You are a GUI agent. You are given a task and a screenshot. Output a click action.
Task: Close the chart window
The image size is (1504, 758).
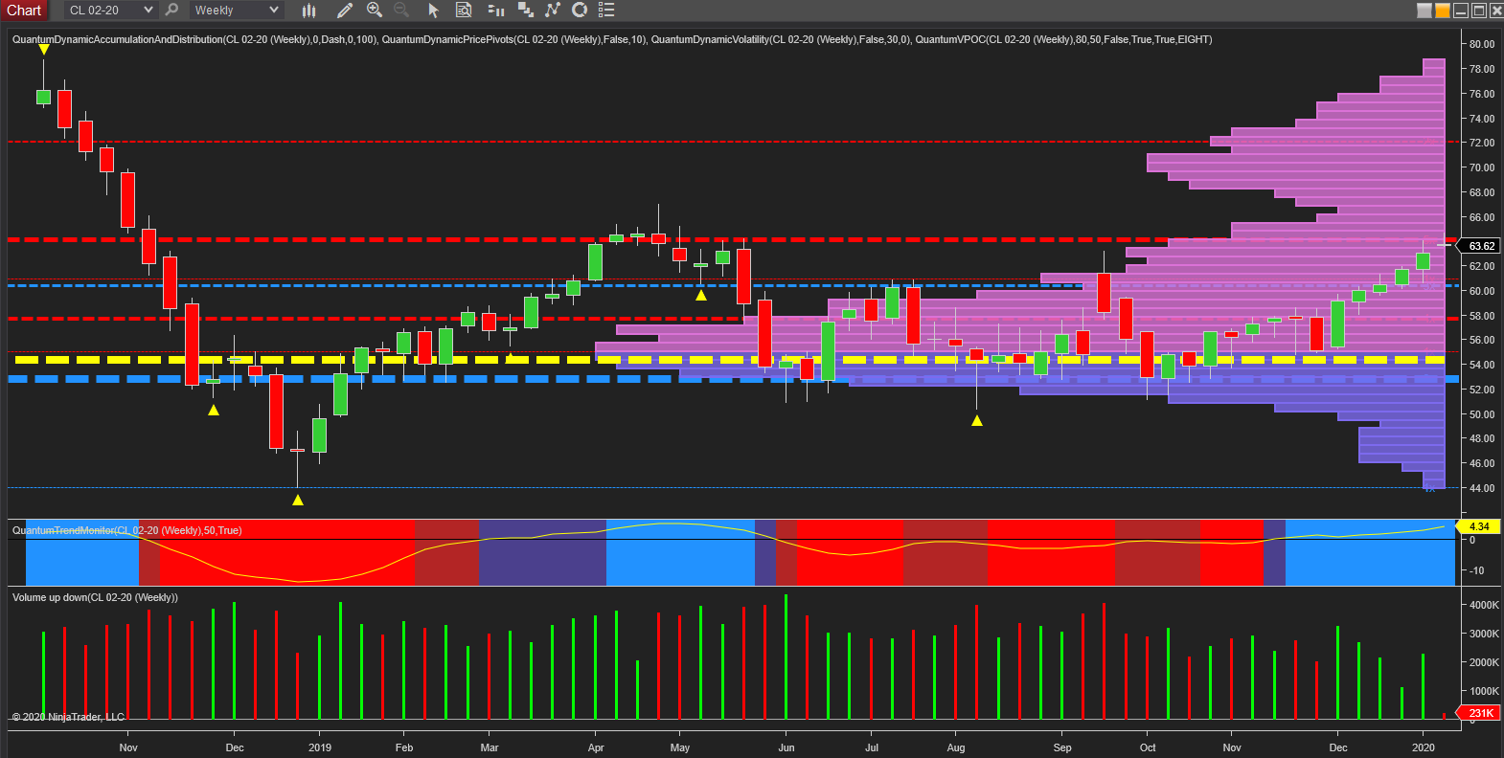coord(1496,11)
